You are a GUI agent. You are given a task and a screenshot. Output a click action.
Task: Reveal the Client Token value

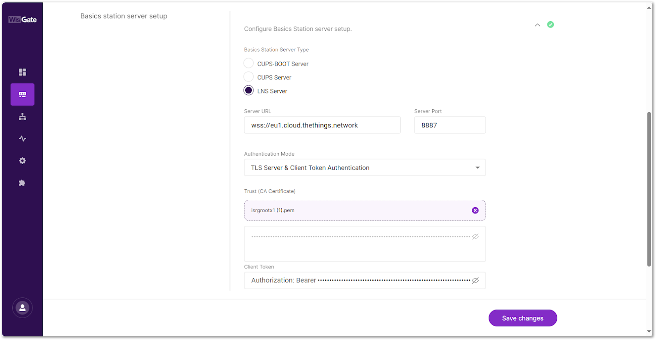tap(475, 281)
